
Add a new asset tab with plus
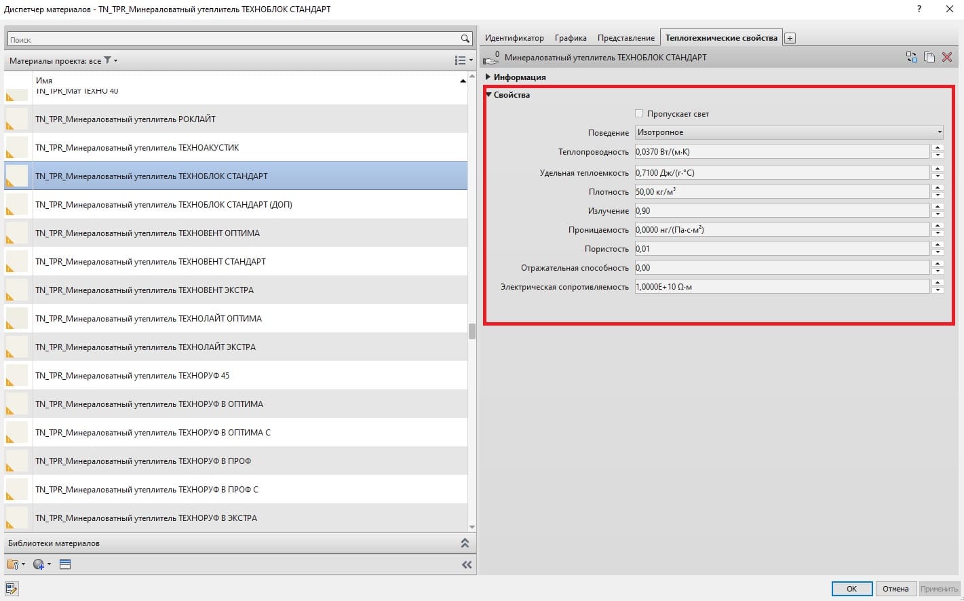790,39
